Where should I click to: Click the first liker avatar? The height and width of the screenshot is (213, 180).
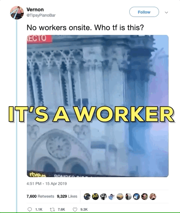click(87, 197)
